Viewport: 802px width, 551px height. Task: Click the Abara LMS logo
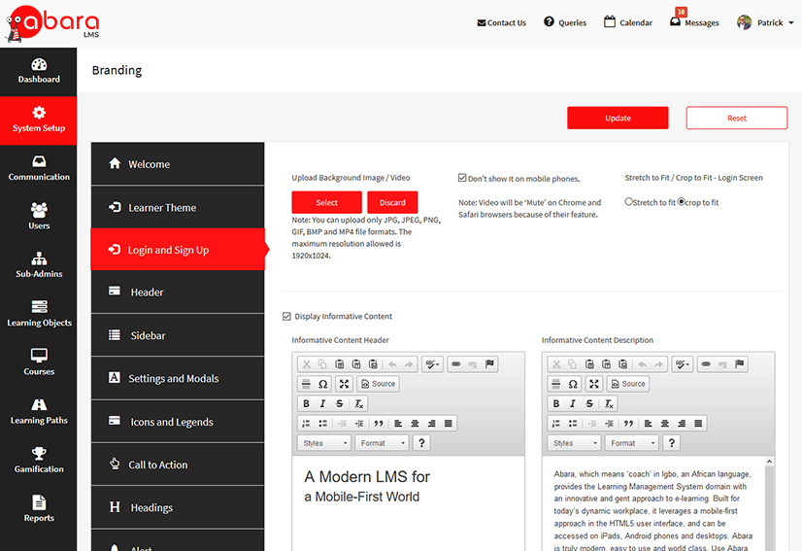[x=52, y=23]
